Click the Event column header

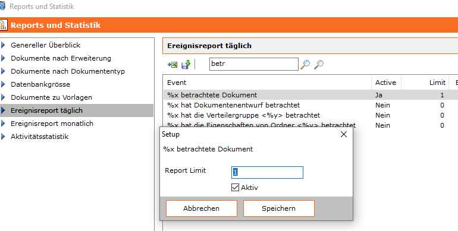point(267,83)
